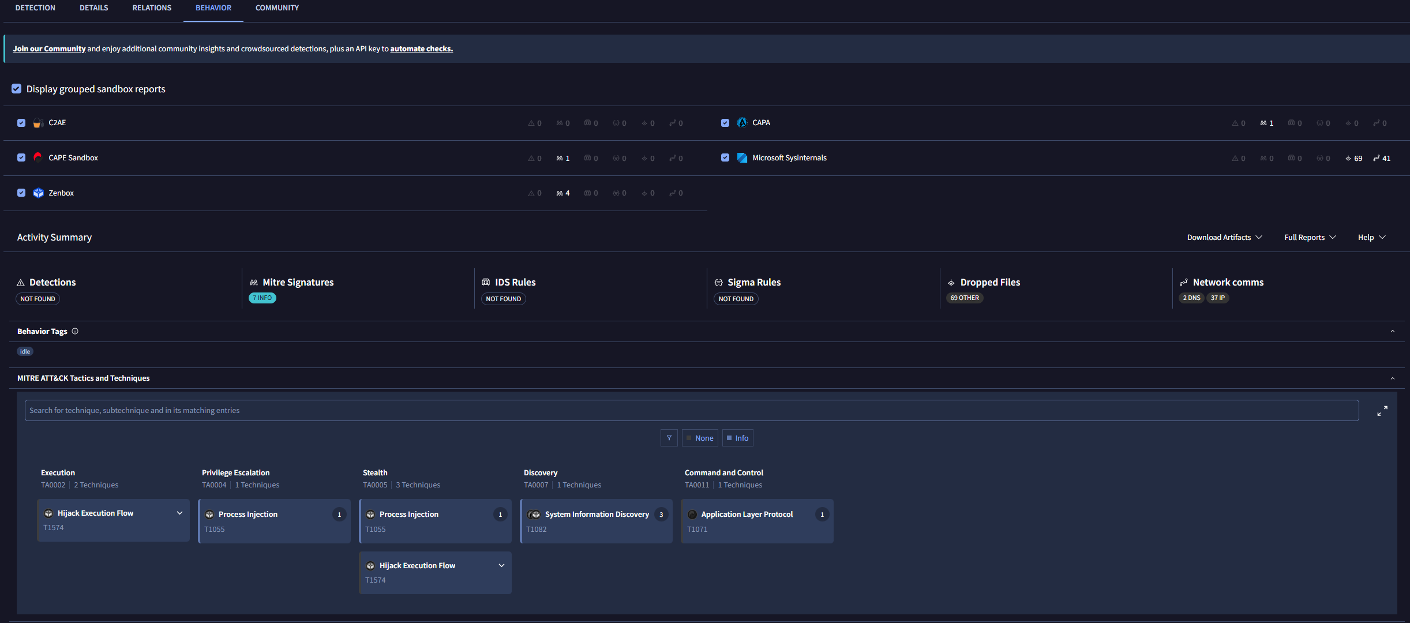Screen dimensions: 1410x623
Task: Select the BEHAVIOR tab
Action: click(x=213, y=8)
